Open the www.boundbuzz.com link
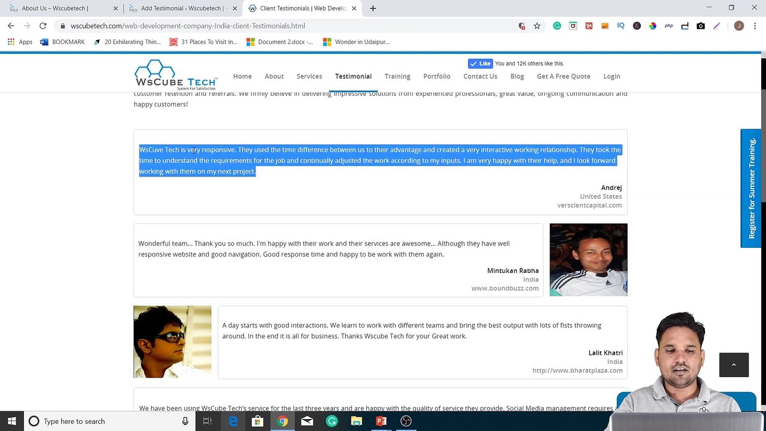766x431 pixels. pyautogui.click(x=505, y=289)
